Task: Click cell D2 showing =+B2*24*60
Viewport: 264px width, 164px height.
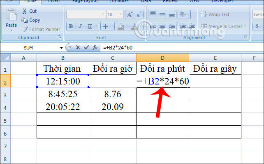Action: pyautogui.click(x=162, y=81)
